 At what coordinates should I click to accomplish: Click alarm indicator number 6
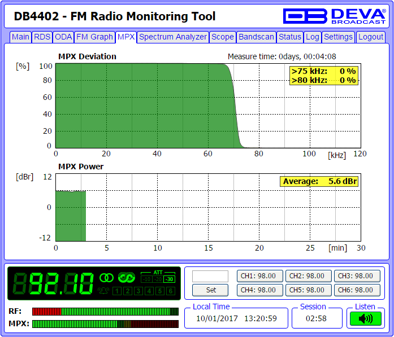click(x=171, y=291)
